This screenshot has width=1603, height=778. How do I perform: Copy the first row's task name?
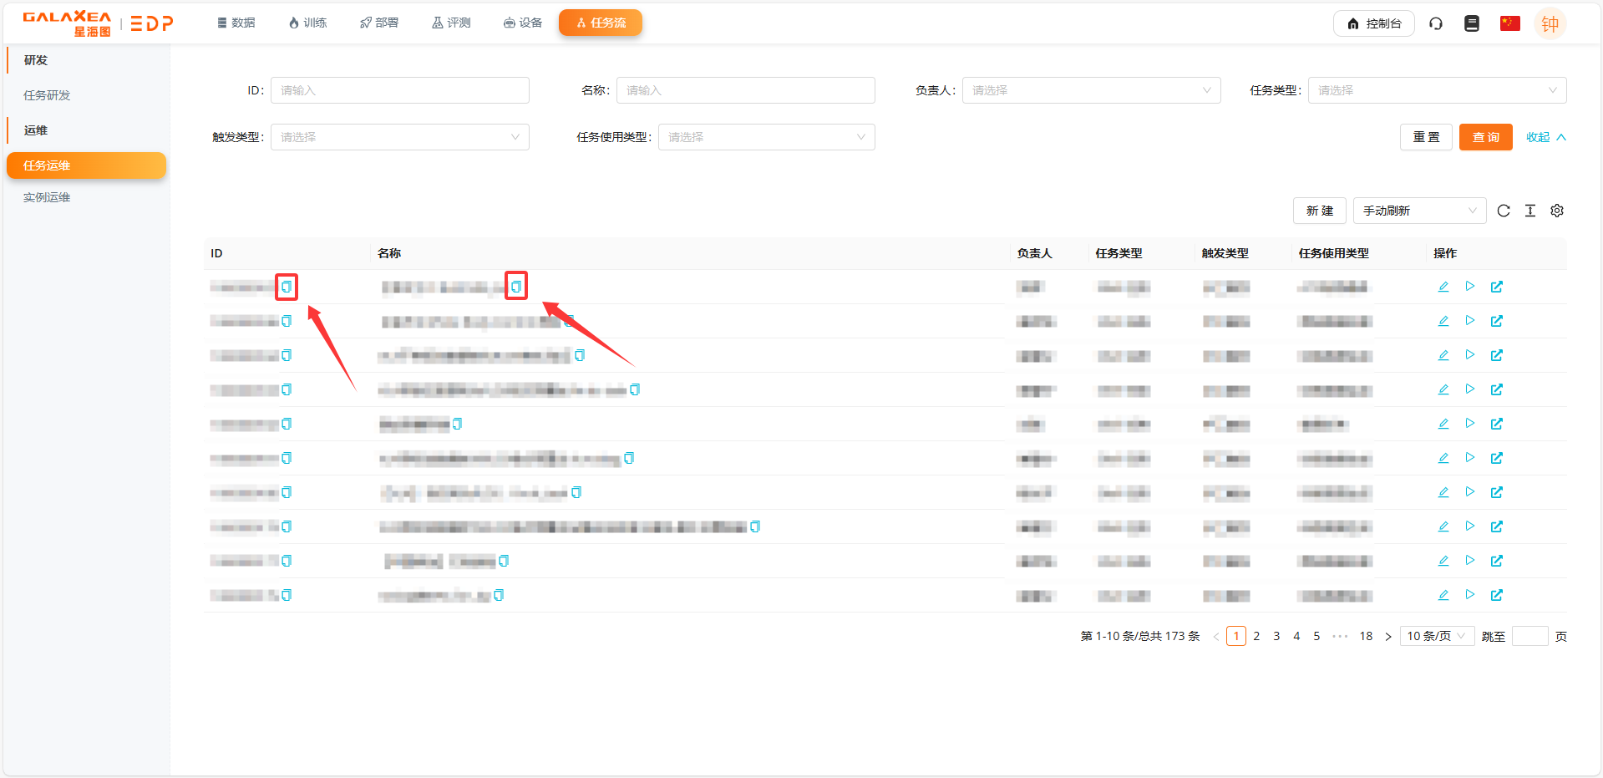pyautogui.click(x=516, y=287)
